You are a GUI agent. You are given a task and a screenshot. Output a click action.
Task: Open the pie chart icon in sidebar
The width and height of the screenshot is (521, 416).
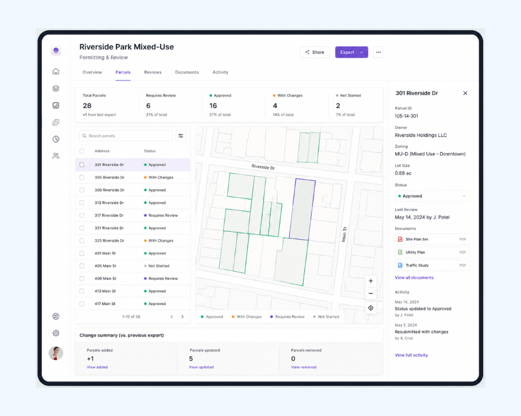click(56, 139)
